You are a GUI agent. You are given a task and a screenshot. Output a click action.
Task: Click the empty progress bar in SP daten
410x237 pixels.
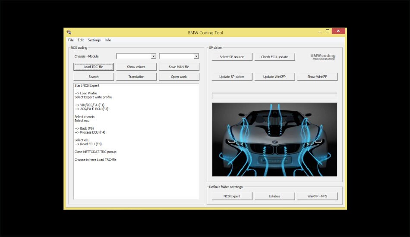(x=274, y=96)
